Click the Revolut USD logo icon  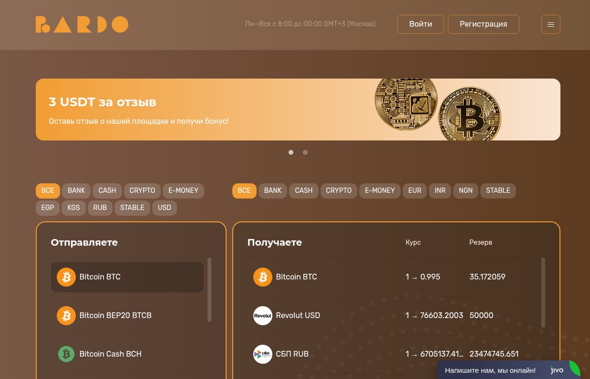(x=263, y=316)
